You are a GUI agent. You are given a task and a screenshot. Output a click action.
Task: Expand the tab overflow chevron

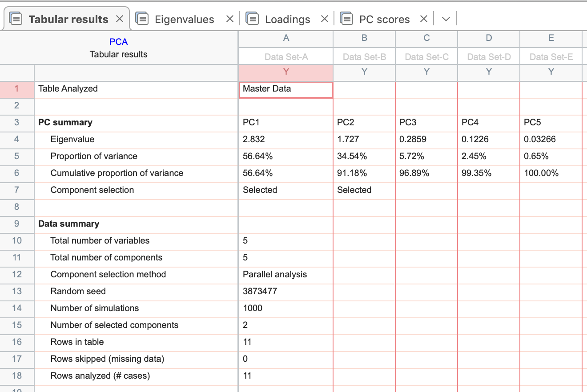pos(446,19)
